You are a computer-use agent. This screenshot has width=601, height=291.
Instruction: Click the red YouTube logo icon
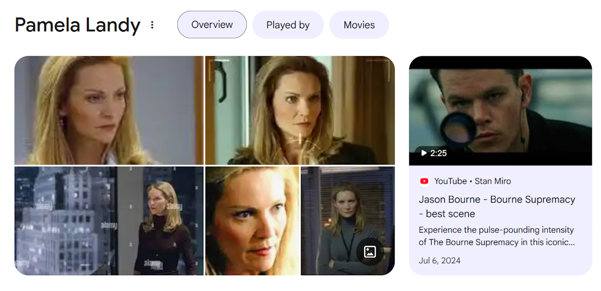425,181
